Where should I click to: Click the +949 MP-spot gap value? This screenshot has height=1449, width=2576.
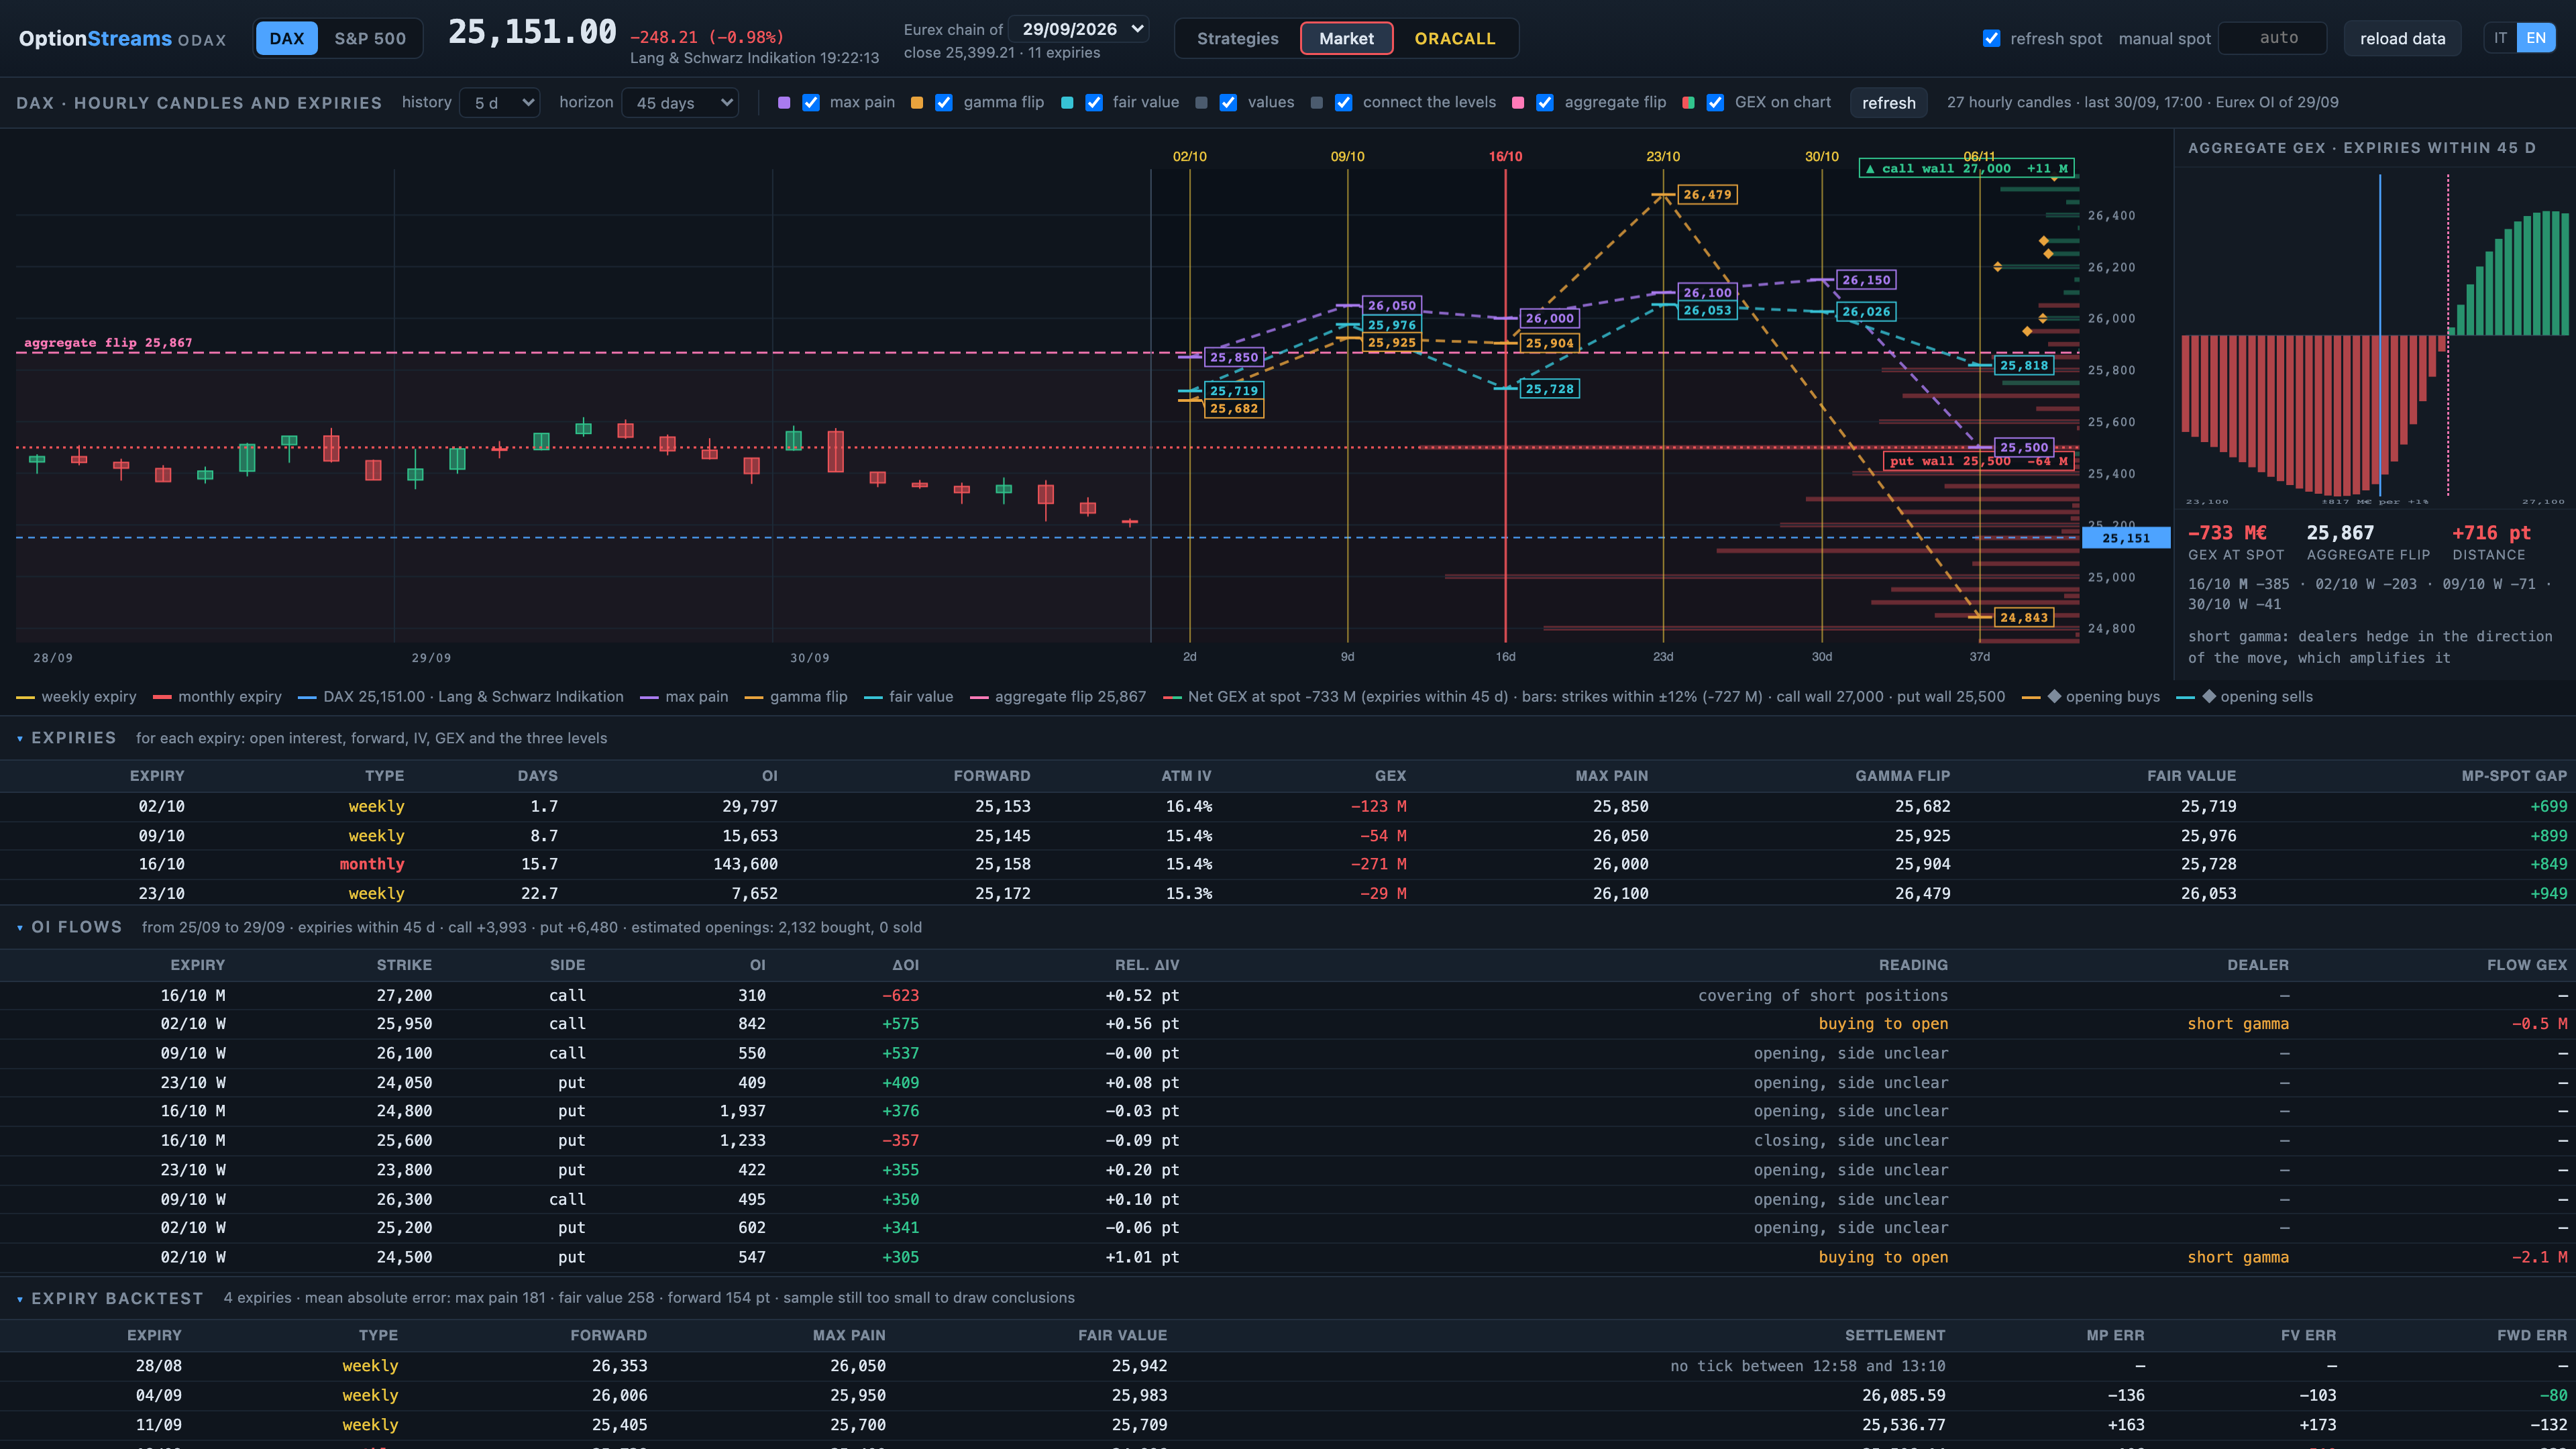click(2548, 893)
